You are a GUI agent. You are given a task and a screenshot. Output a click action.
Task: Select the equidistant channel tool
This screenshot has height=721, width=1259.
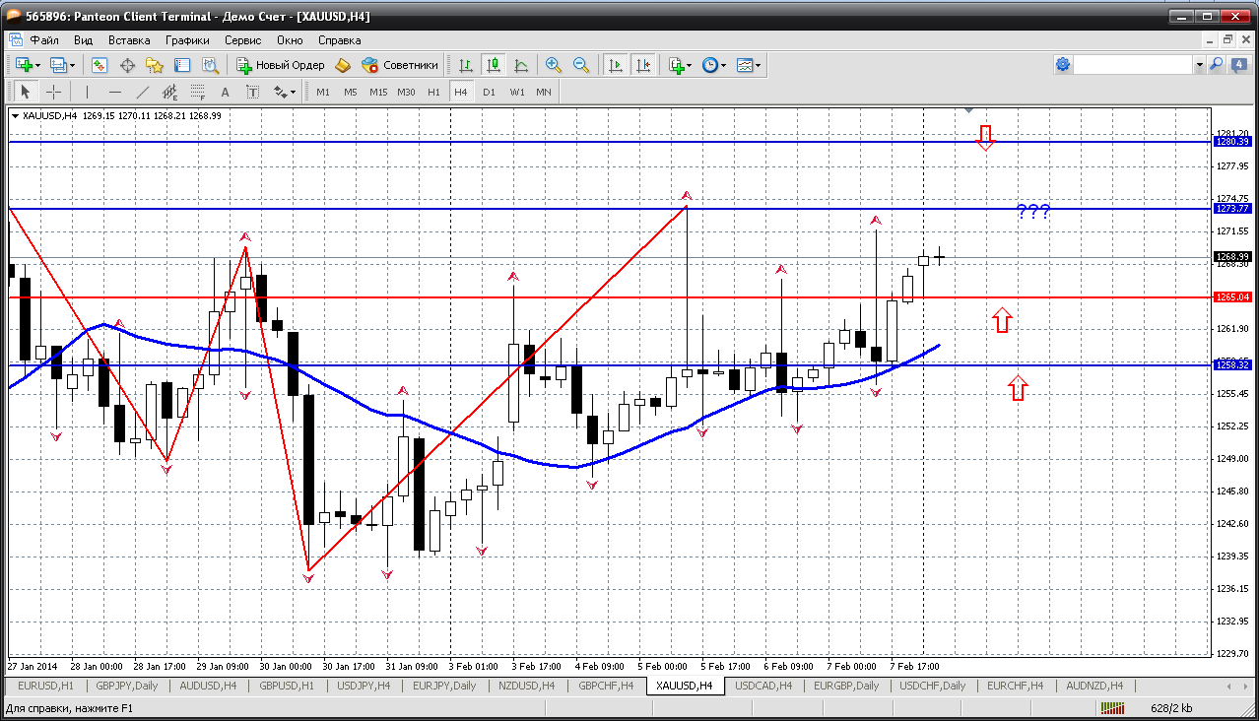171,92
